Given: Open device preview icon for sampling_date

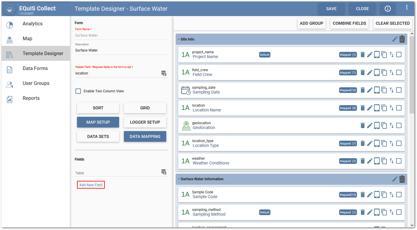Looking at the screenshot, I should [x=377, y=90].
